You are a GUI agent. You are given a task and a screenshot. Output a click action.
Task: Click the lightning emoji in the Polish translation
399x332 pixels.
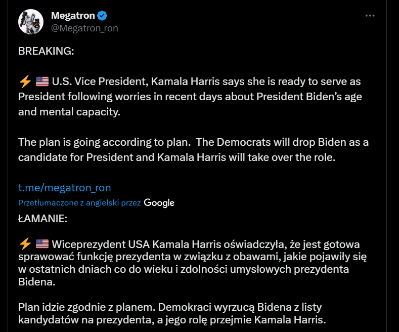[x=25, y=243]
